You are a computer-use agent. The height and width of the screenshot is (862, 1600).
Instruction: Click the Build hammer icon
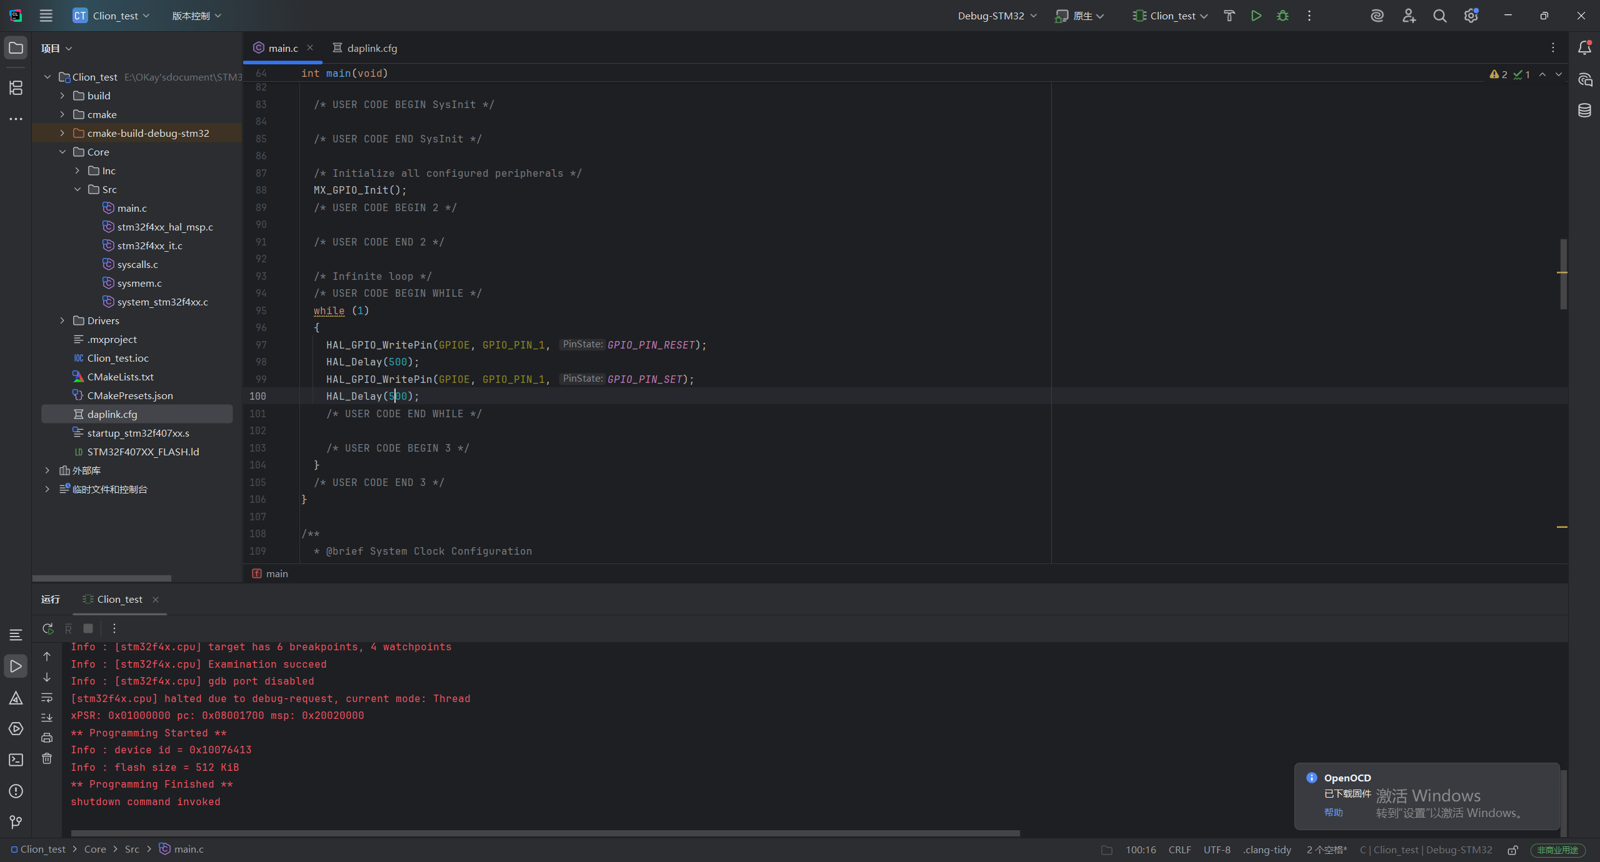point(1229,16)
